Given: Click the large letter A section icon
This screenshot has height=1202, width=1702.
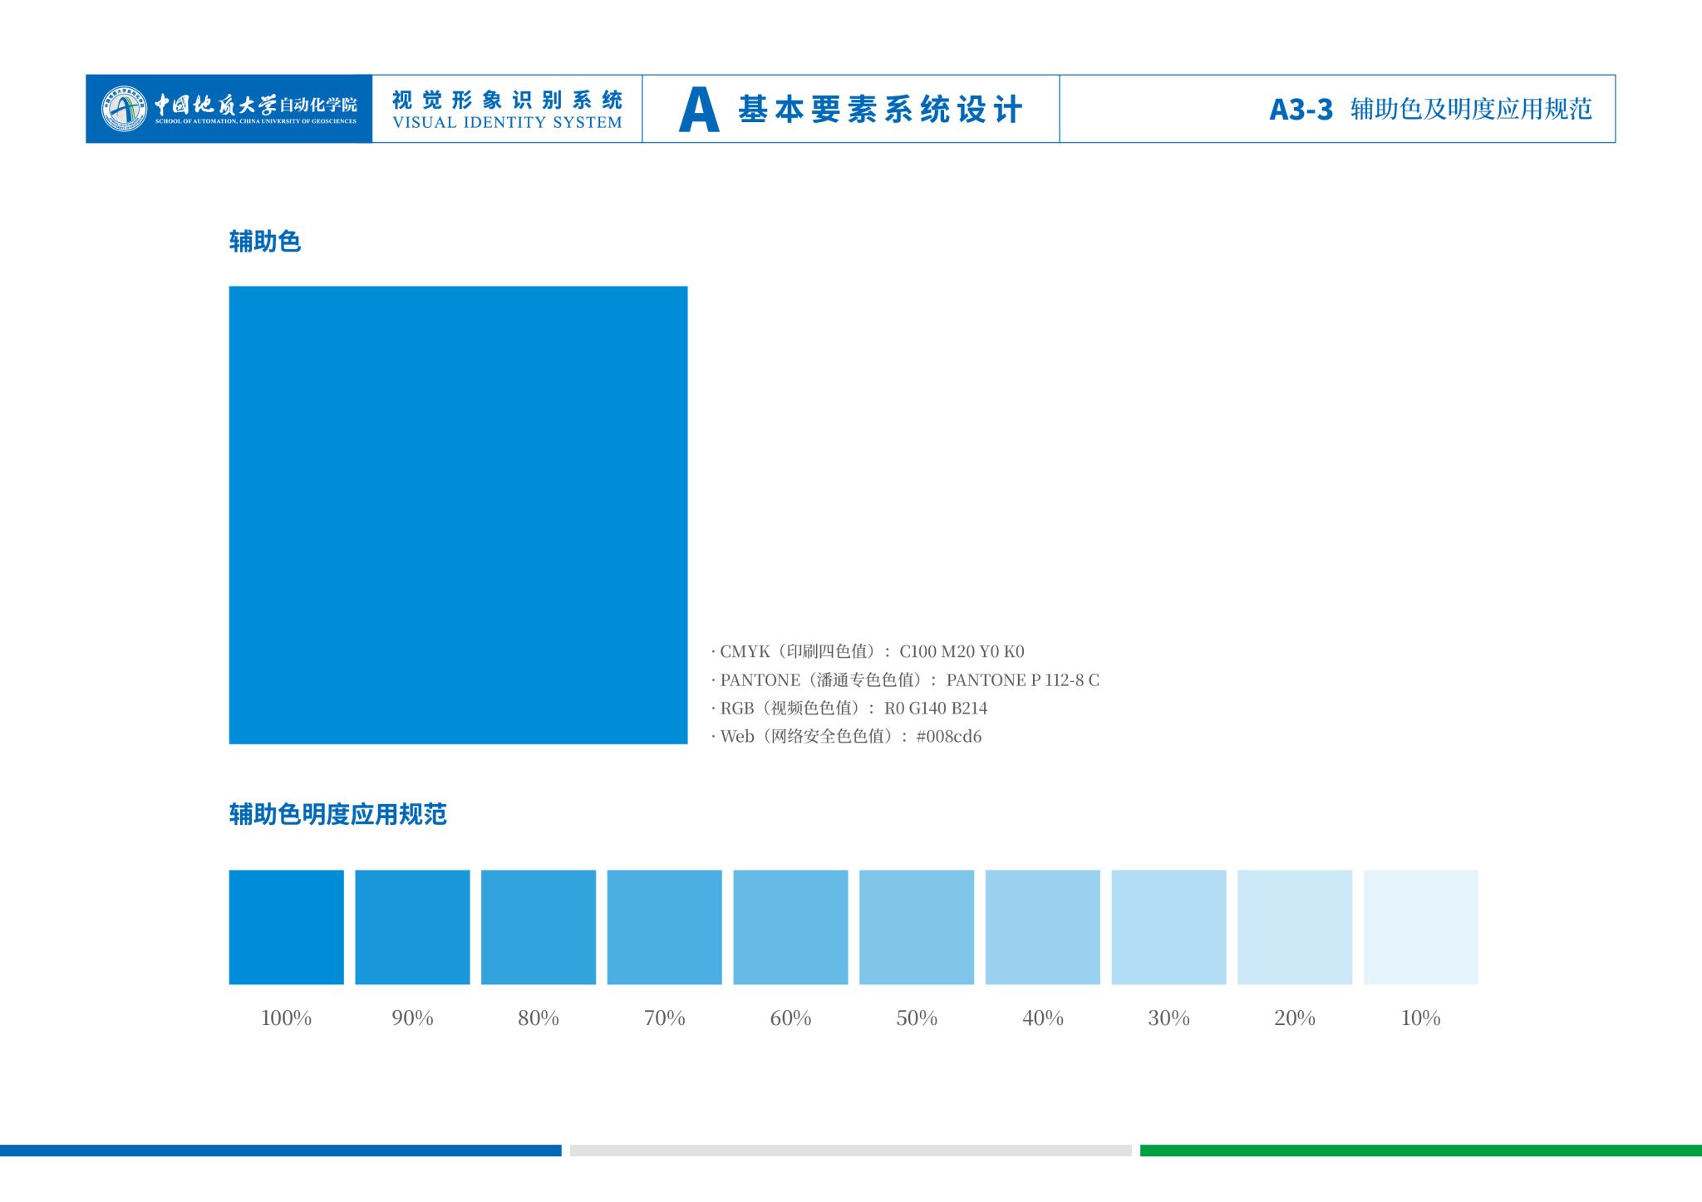Looking at the screenshot, I should tap(698, 110).
